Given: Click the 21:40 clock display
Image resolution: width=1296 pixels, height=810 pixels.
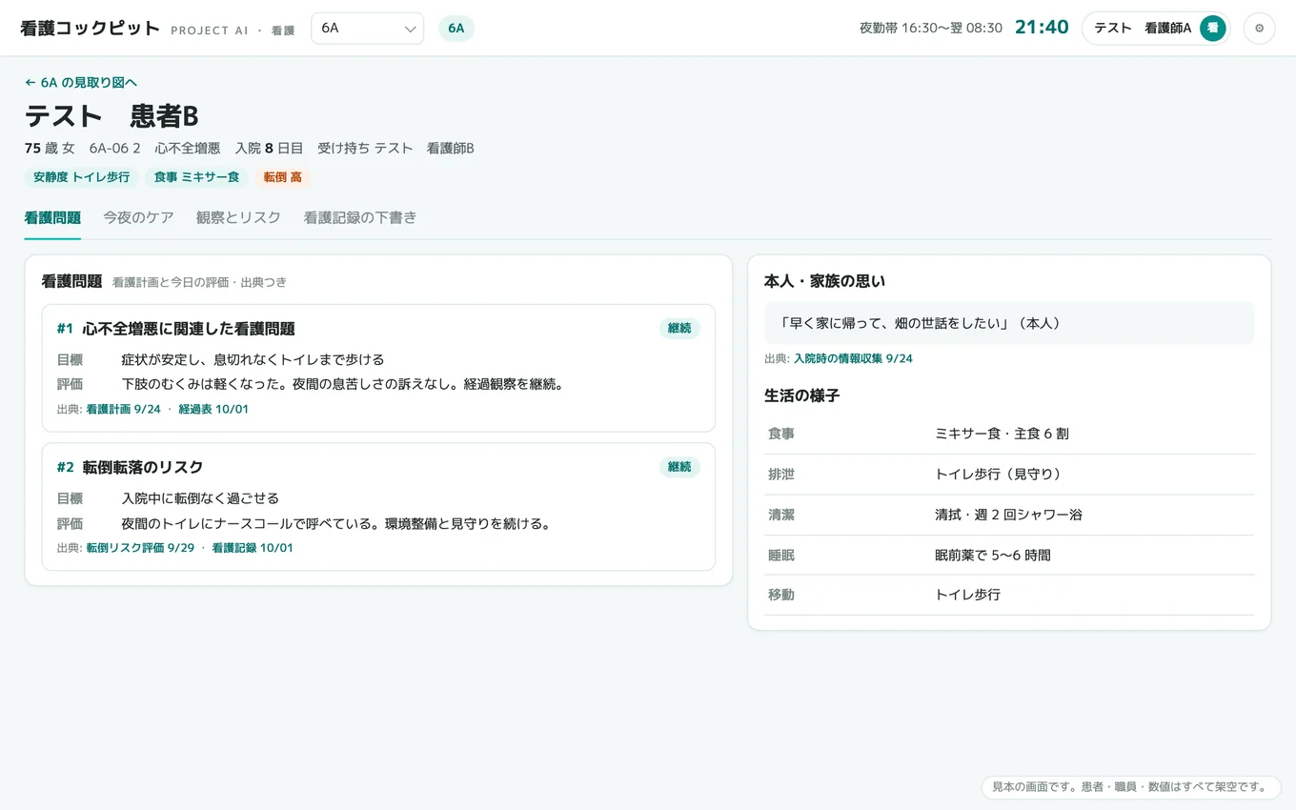Looking at the screenshot, I should pos(1042,28).
